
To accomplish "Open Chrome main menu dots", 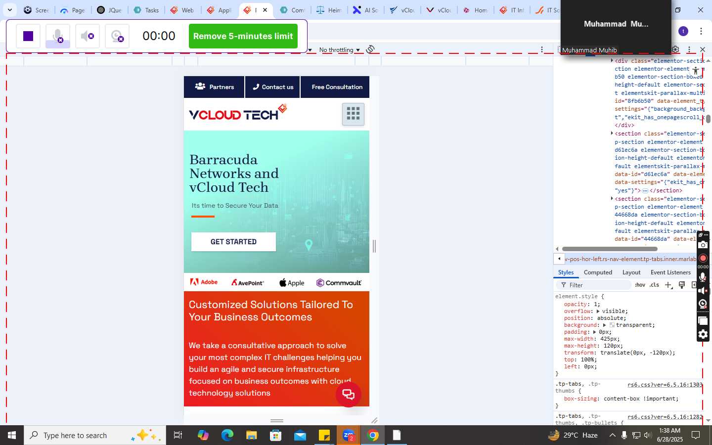I will (x=701, y=31).
